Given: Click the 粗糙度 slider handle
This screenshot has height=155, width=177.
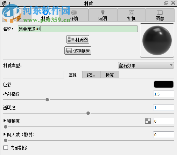Looking at the screenshot, I should (6, 127).
